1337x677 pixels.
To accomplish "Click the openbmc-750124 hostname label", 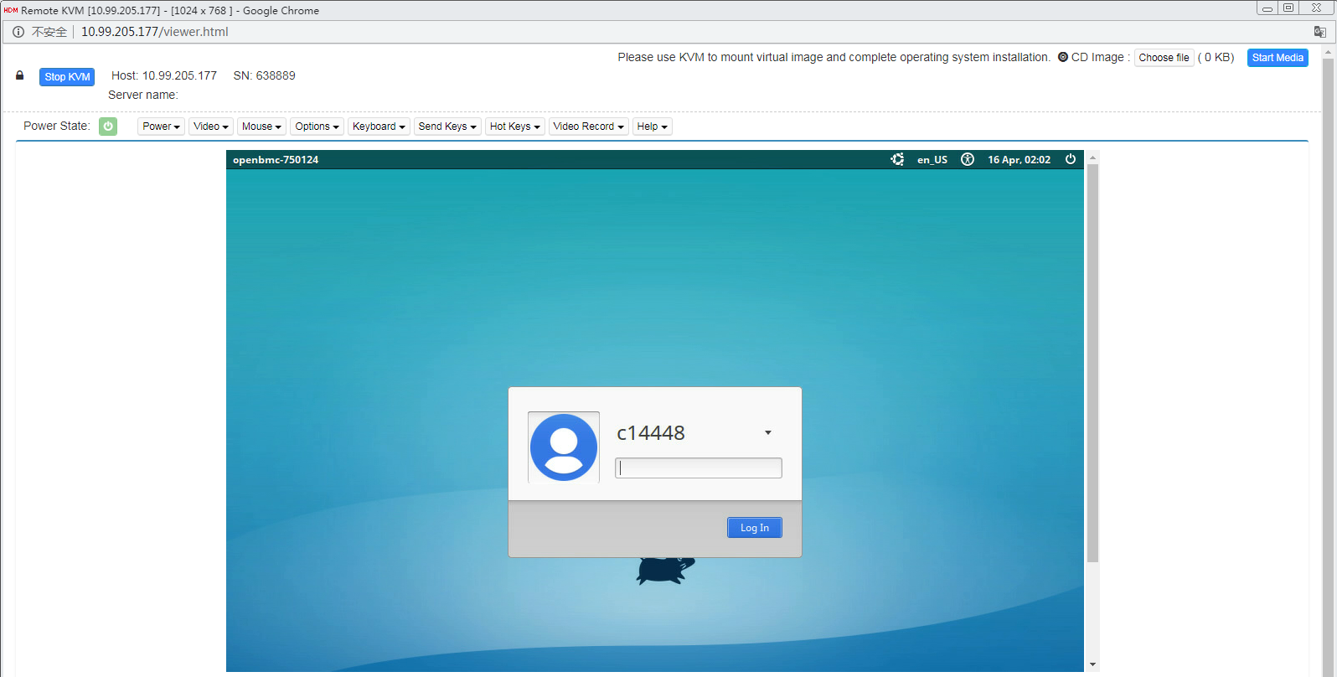I will coord(276,159).
